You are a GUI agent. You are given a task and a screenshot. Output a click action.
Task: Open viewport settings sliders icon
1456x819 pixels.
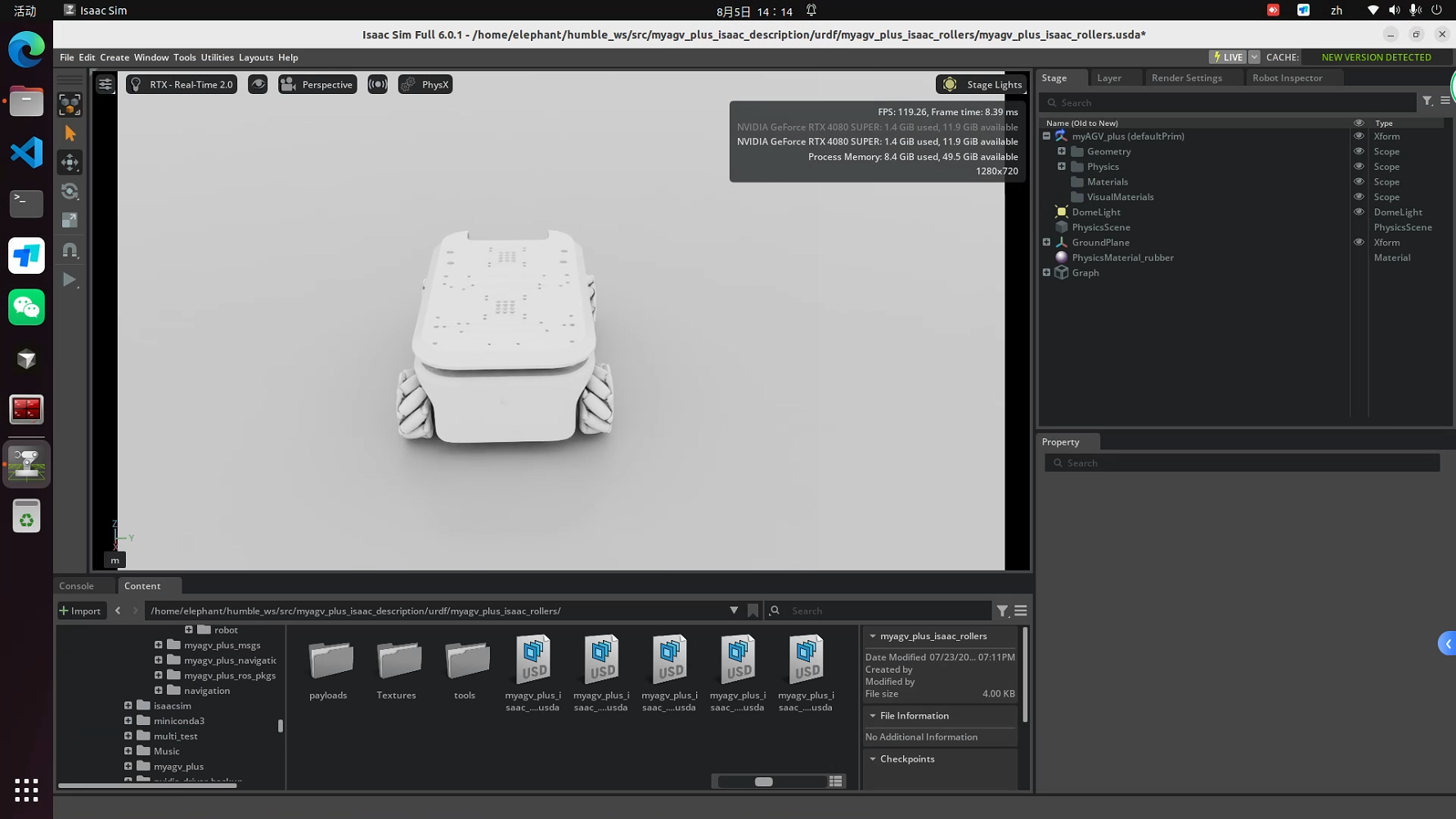tap(106, 84)
